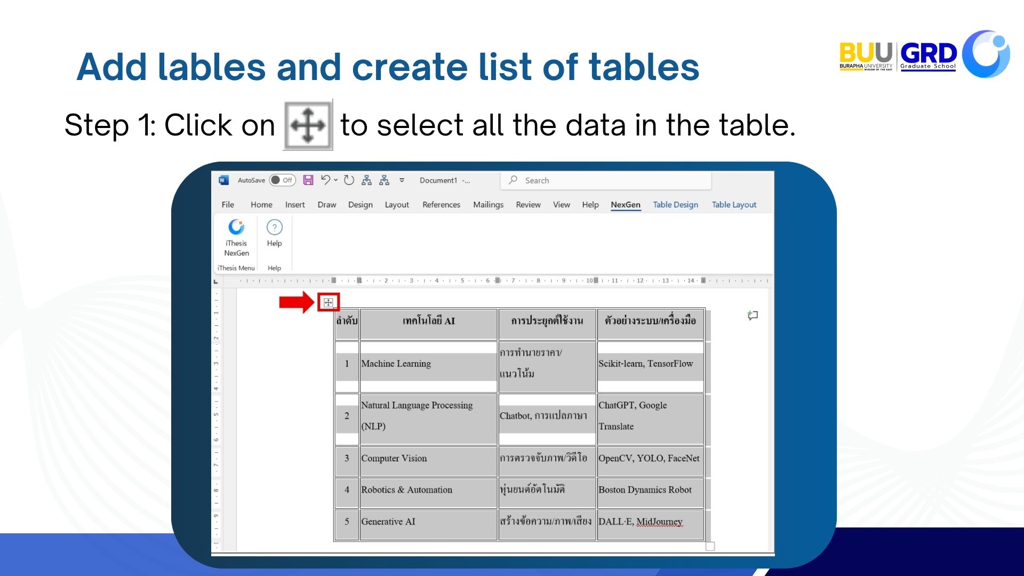Switch to the References tab
The width and height of the screenshot is (1024, 576).
click(441, 205)
